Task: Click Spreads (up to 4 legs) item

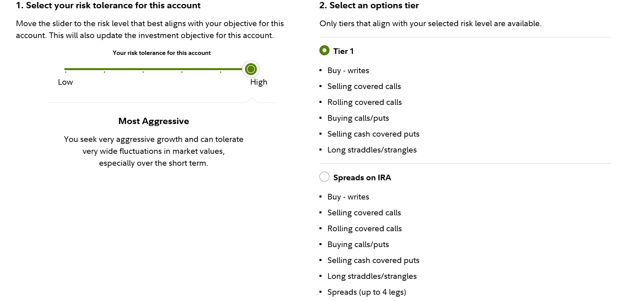Action: click(366, 292)
